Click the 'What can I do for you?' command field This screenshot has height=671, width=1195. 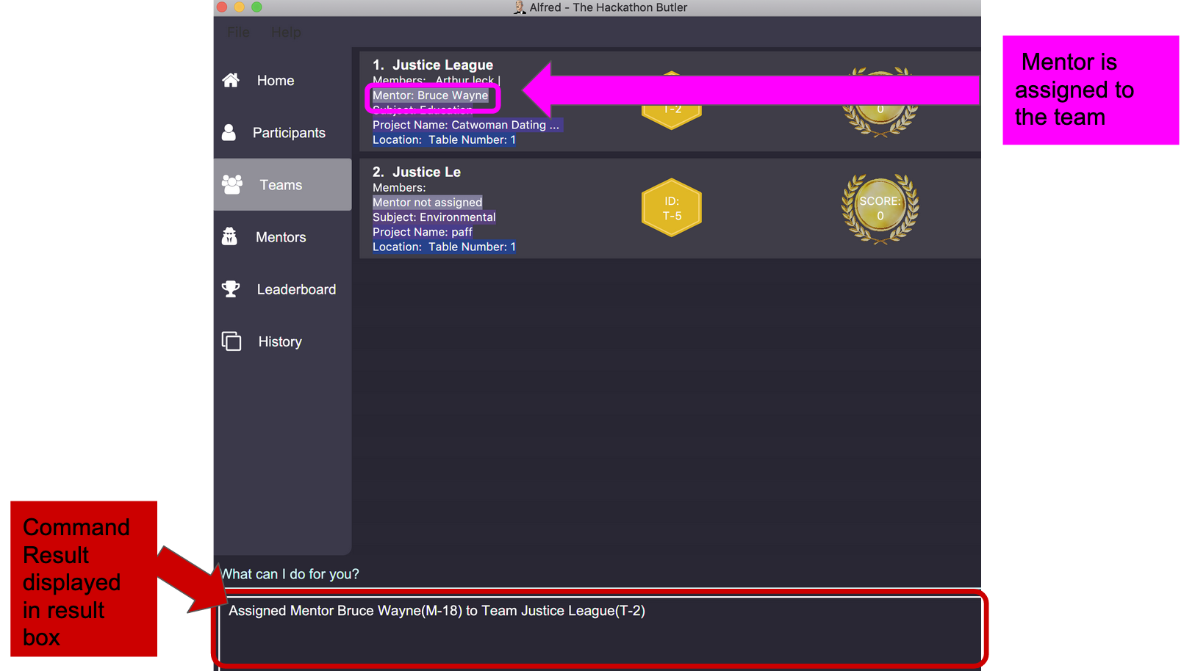click(599, 574)
